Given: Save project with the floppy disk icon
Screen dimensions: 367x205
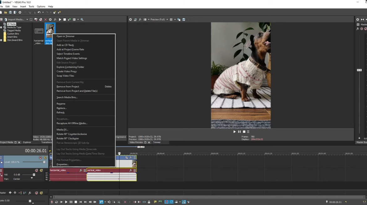Looking at the screenshot, I should [x=10, y=13].
